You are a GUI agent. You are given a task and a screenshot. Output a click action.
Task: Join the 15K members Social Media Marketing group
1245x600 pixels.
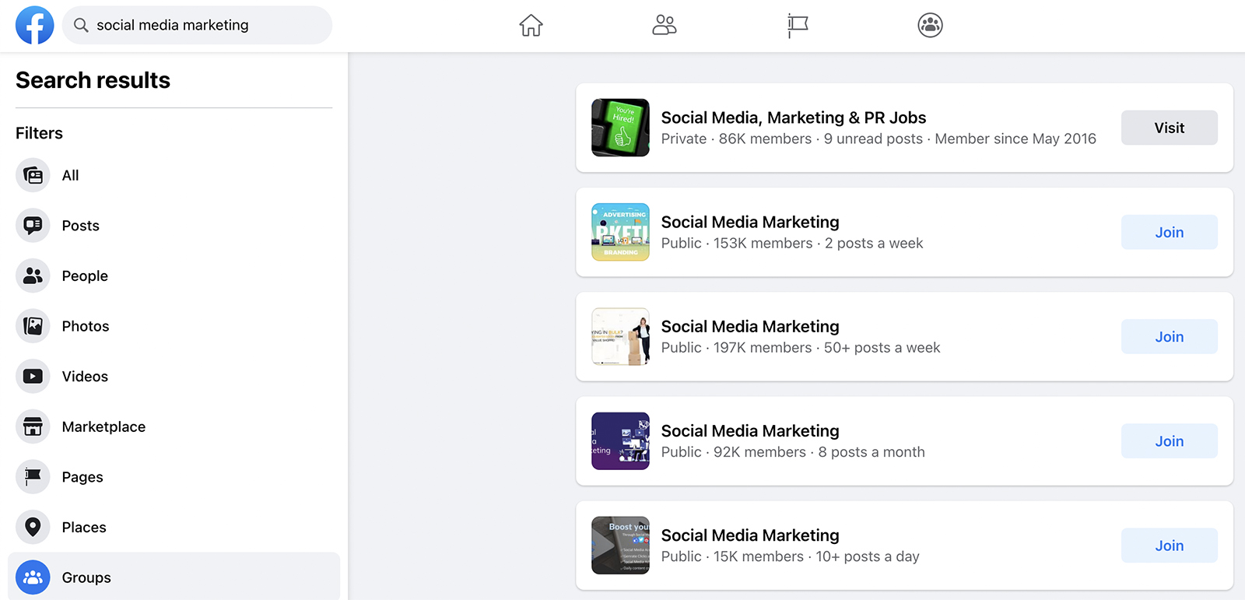1169,546
